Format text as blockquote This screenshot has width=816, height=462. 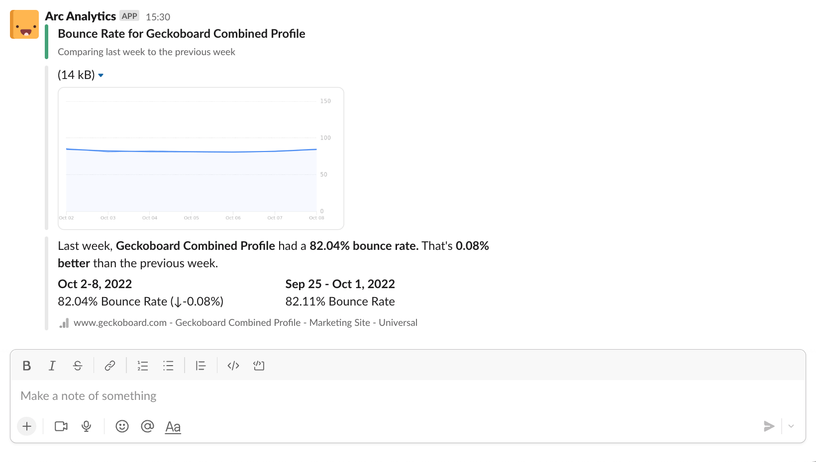(x=200, y=366)
